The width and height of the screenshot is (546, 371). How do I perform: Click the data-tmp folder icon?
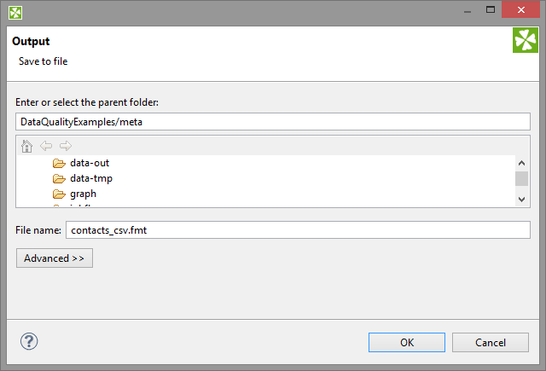pos(59,178)
